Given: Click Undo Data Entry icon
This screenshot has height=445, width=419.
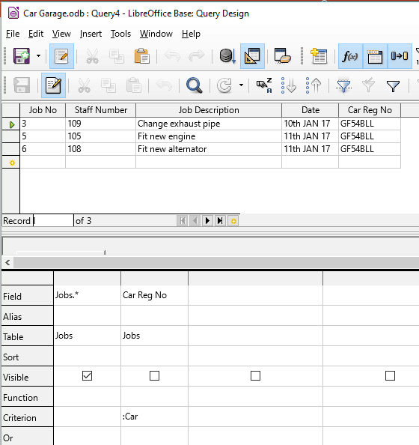Looking at the screenshot, I should pos(164,85).
